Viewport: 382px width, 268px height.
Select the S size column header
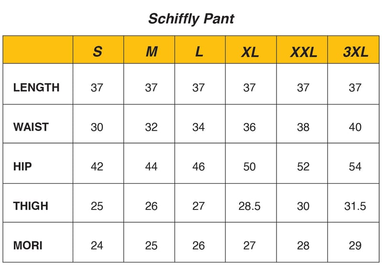pos(97,52)
